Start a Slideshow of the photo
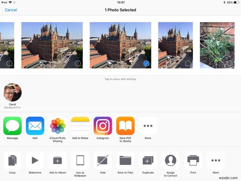Image resolution: width=241 pixels, height=181 pixels. [35, 160]
